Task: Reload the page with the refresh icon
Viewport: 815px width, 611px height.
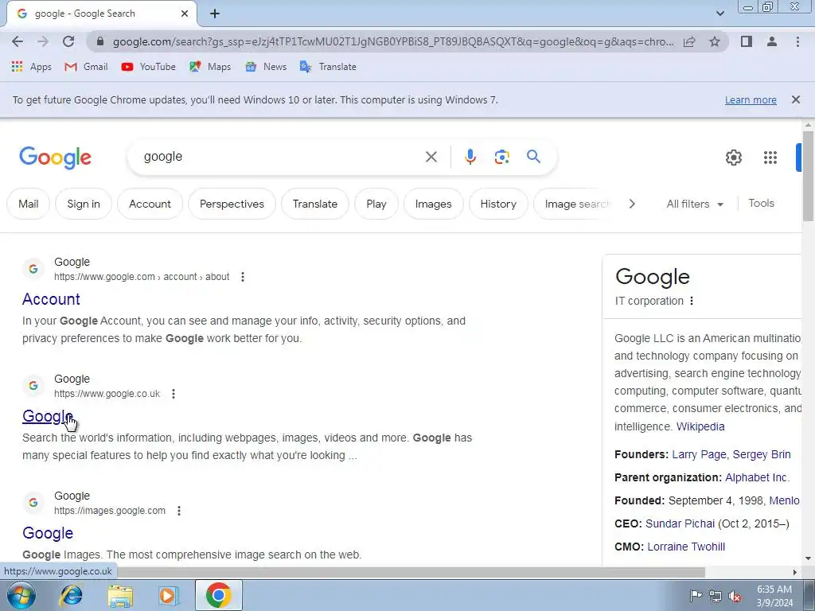Action: (x=68, y=41)
